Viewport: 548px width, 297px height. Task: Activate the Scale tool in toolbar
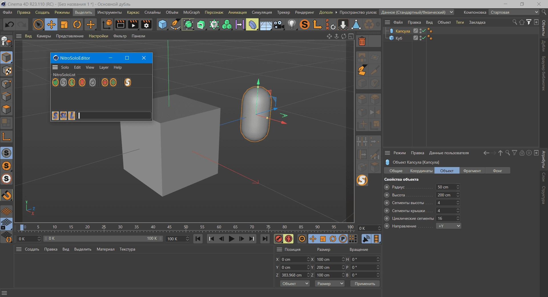point(64,25)
